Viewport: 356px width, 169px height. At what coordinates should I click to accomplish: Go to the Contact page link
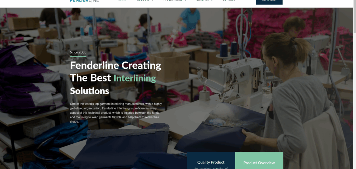click(229, 0)
